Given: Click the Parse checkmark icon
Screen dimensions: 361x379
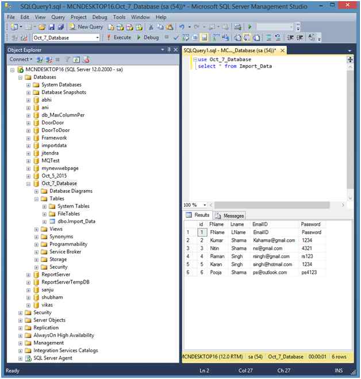Looking at the screenshot, I should 176,37.
